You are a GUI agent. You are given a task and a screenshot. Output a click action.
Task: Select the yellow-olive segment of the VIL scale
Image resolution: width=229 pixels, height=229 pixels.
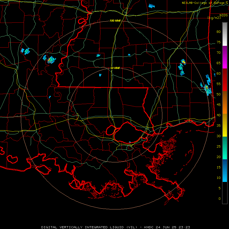[225, 125]
